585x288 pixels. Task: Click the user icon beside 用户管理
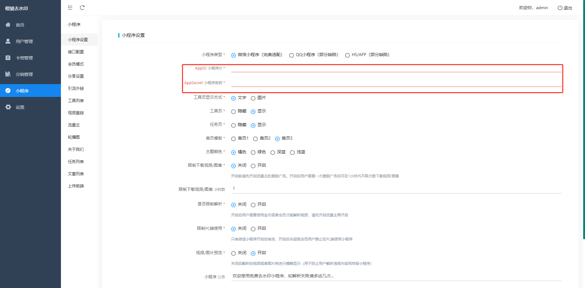click(x=8, y=41)
